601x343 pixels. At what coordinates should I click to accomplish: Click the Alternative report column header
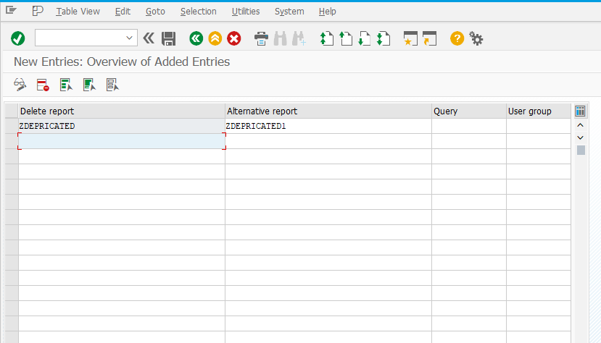click(x=328, y=111)
